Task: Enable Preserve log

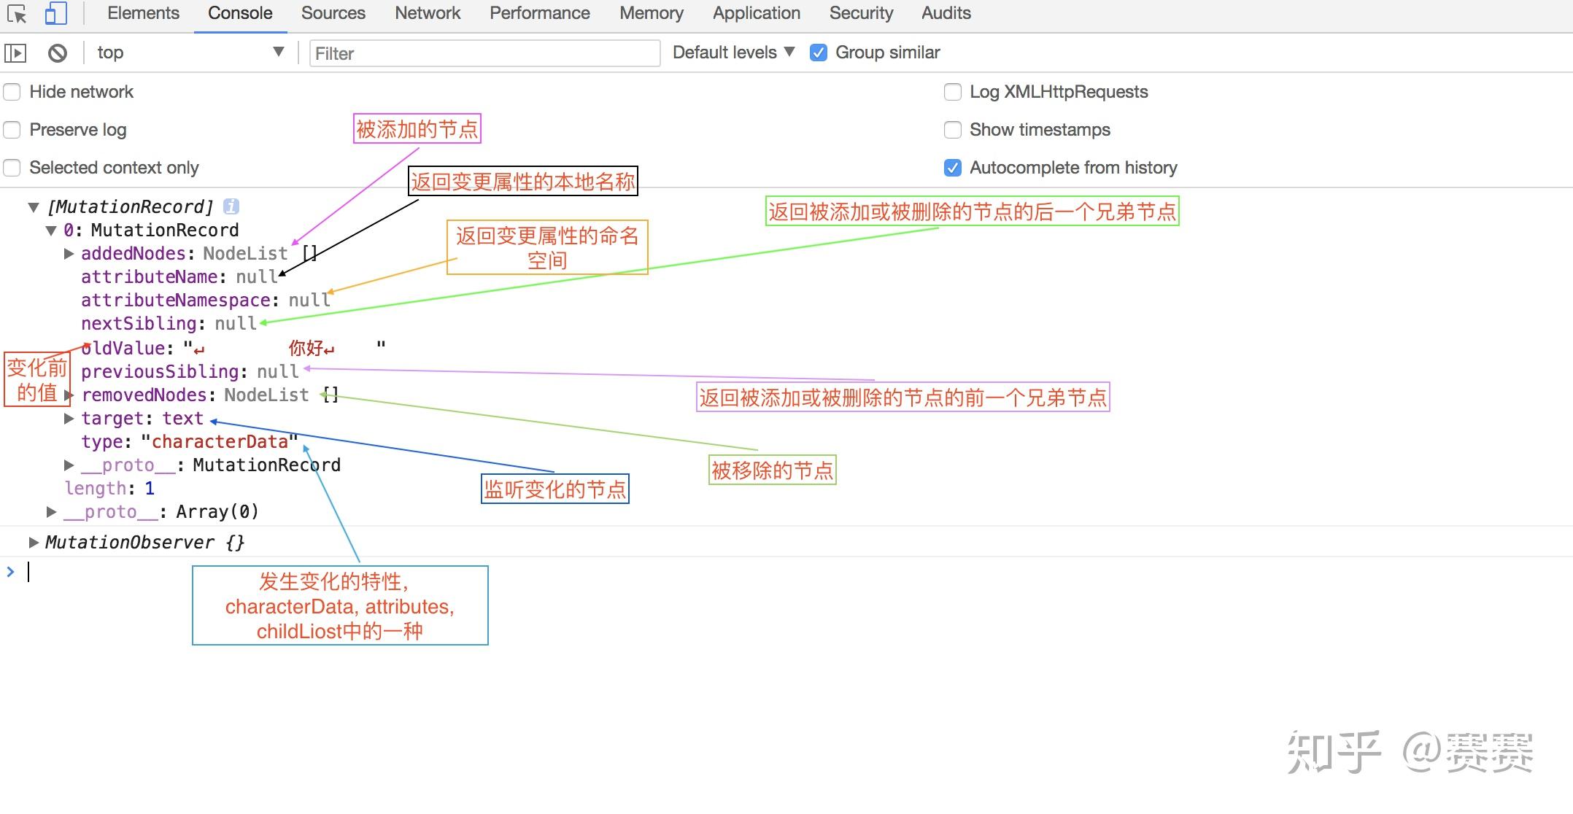Action: [x=12, y=130]
